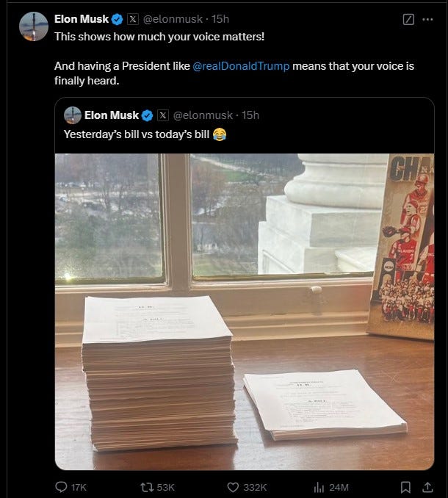Viewport: 448px width, 498px height.
Task: Open the three-dot more options menu
Action: (x=427, y=19)
